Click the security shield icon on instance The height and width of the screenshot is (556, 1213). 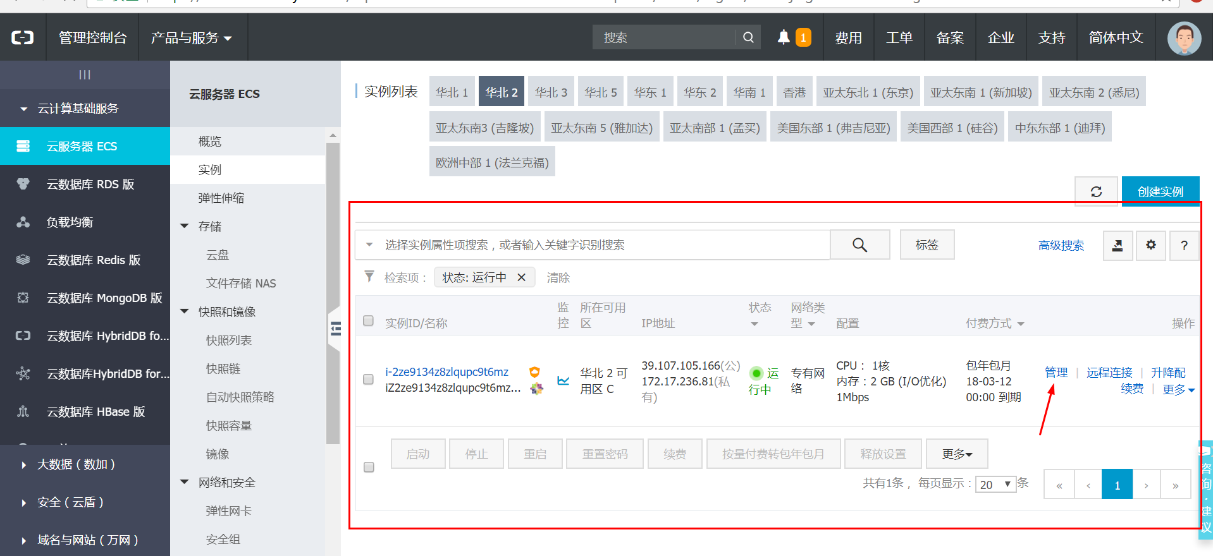(x=534, y=372)
